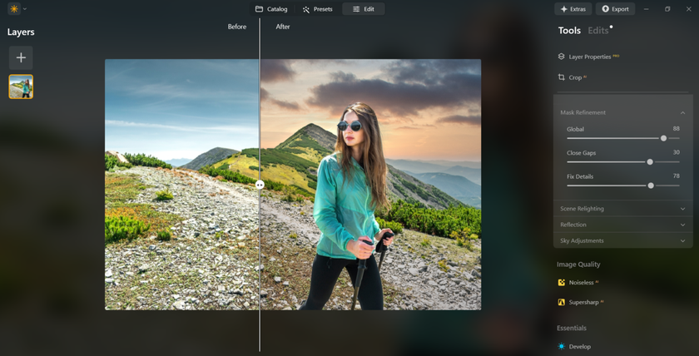Viewport: 699px width, 356px height.
Task: Minimize the application window
Action: (647, 9)
